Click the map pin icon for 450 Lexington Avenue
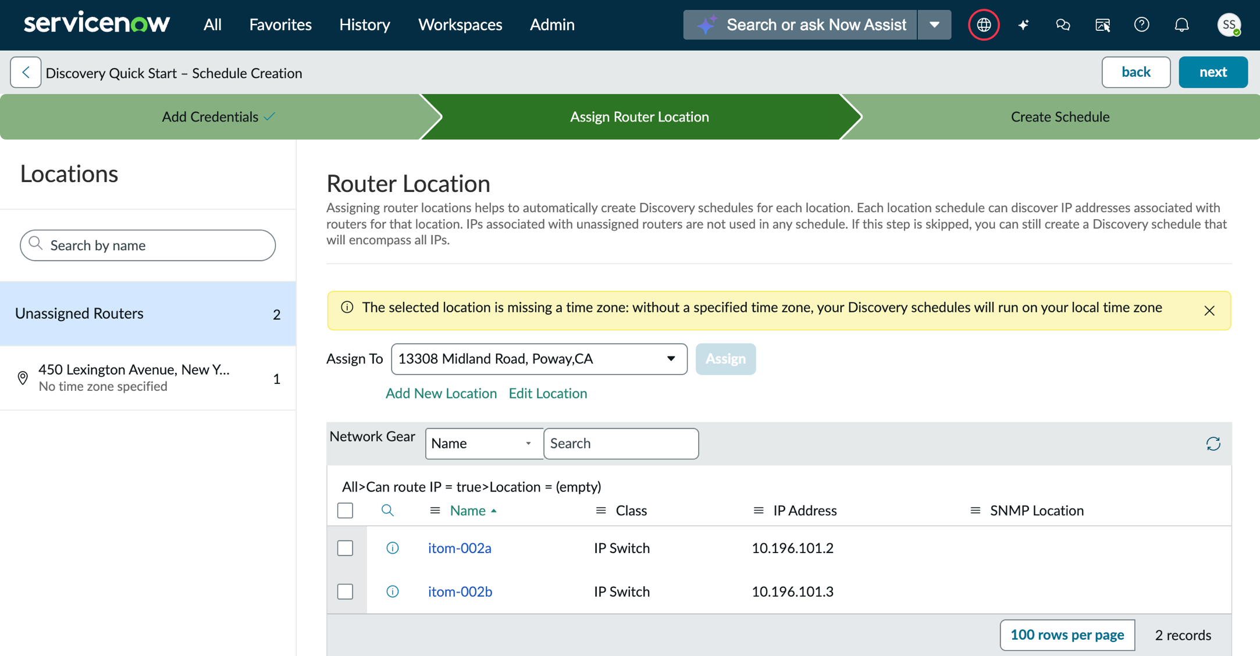 23,378
